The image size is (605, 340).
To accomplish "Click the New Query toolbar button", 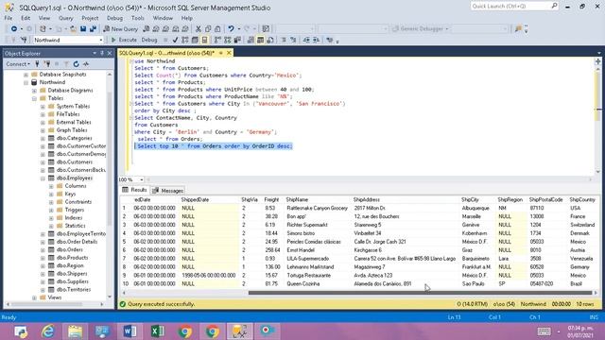I will coord(121,29).
